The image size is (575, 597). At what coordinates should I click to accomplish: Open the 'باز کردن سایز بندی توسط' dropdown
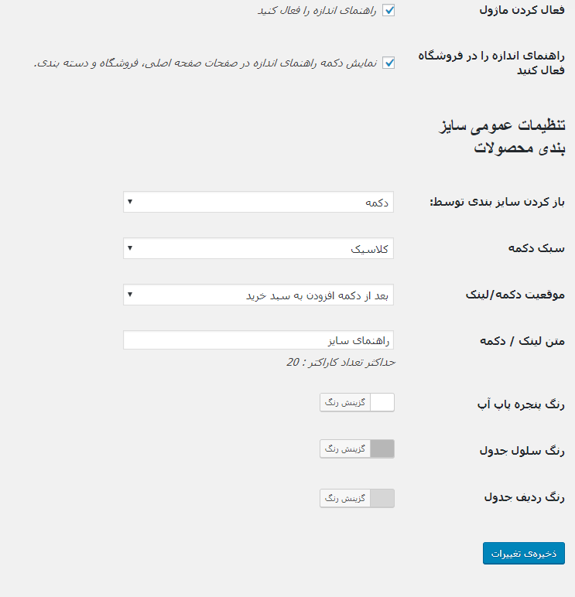pyautogui.click(x=258, y=202)
